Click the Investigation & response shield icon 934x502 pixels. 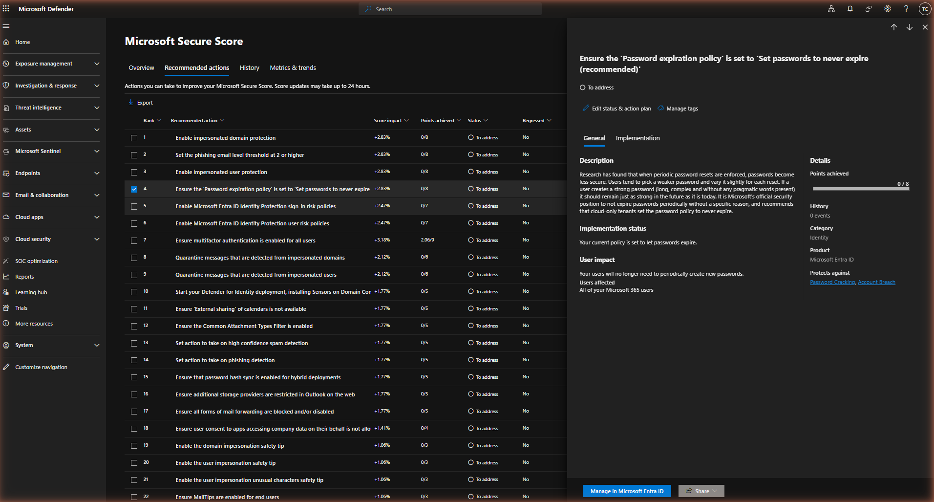point(6,86)
